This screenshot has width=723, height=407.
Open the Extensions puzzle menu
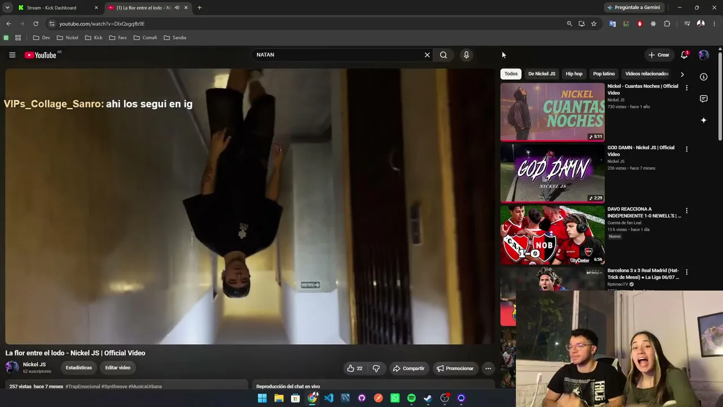coord(667,24)
